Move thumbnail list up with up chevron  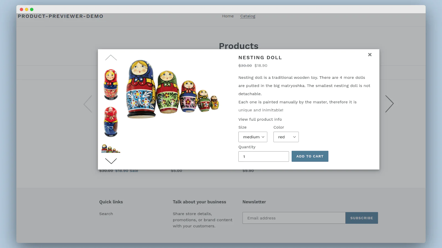point(111,58)
